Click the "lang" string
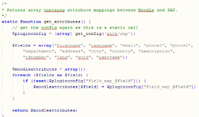The image size is (199, 117). [x=62, y=57]
